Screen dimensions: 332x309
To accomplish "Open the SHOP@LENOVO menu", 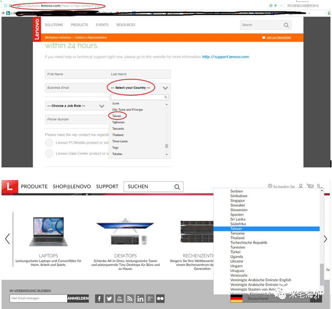I will click(72, 187).
